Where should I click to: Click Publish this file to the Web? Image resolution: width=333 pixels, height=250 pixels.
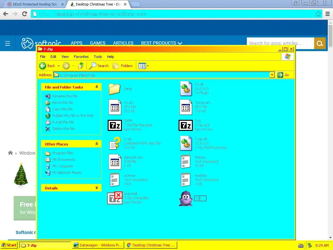pyautogui.click(x=73, y=116)
